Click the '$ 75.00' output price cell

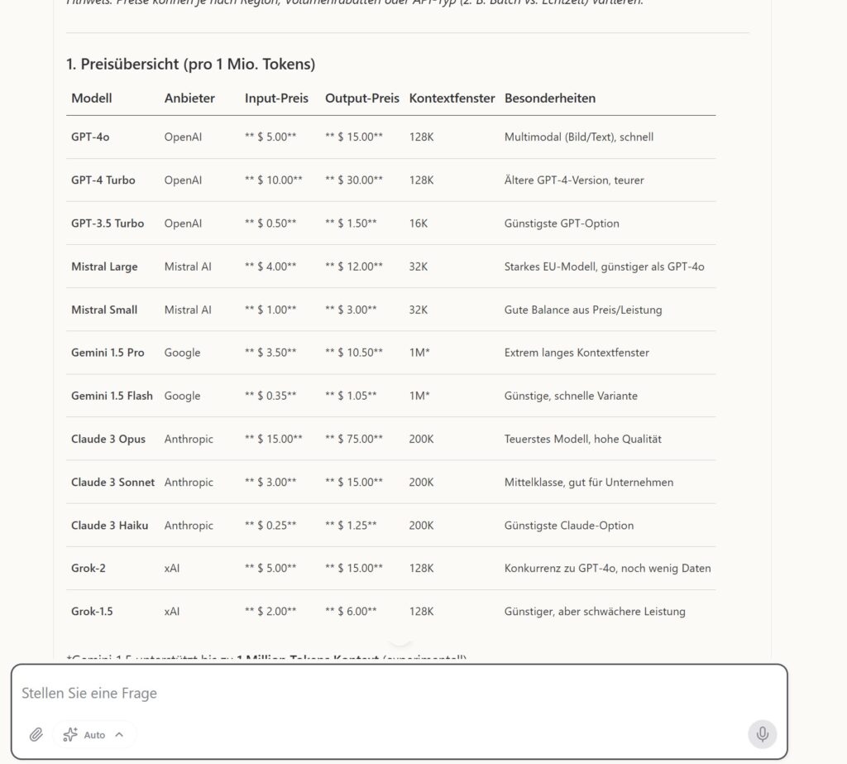tap(354, 439)
